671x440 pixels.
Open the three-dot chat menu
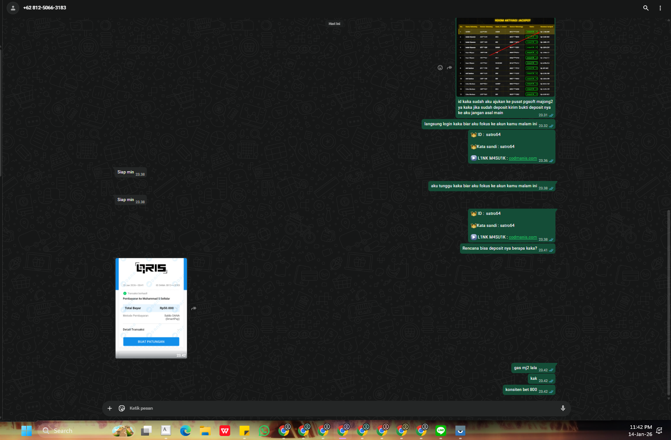[660, 8]
